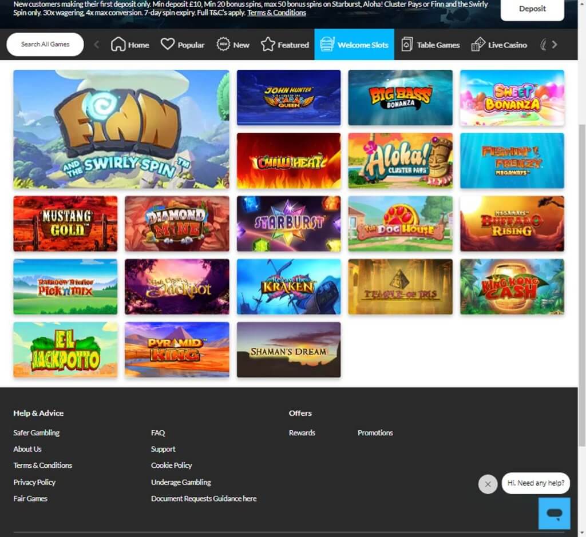Dismiss the 'Need any help' bubble
586x537 pixels.
(x=488, y=484)
